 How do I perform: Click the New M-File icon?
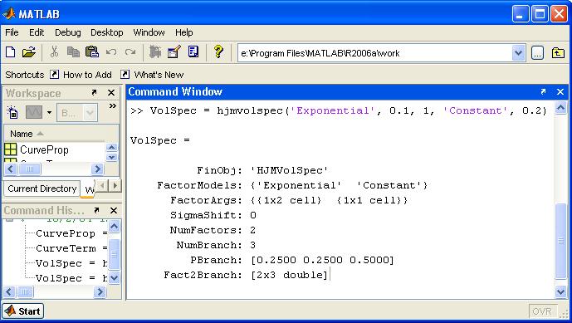(11, 52)
